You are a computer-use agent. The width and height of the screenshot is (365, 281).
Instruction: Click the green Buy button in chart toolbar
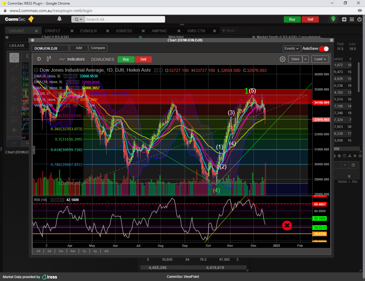pos(126,59)
